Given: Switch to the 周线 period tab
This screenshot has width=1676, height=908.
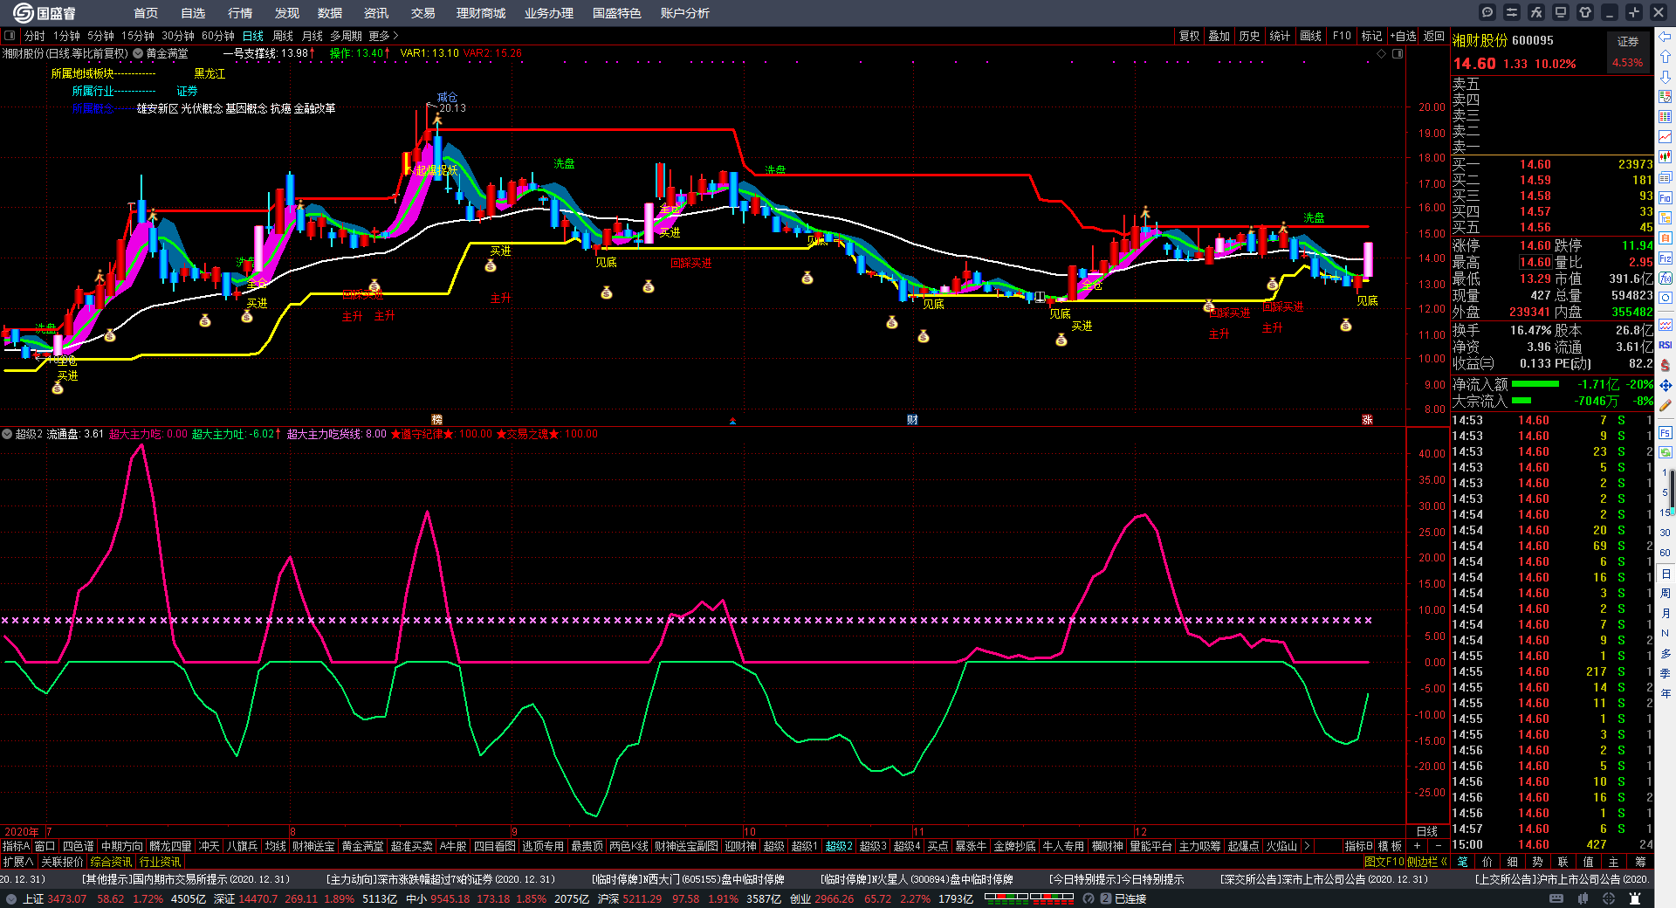Looking at the screenshot, I should click(x=283, y=36).
